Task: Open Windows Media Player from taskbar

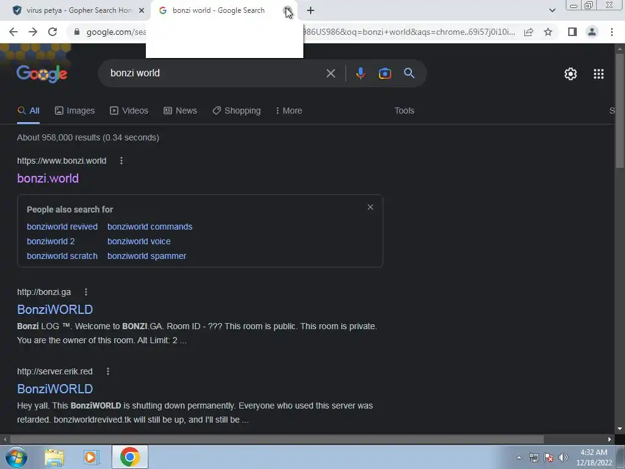Action: click(x=91, y=457)
